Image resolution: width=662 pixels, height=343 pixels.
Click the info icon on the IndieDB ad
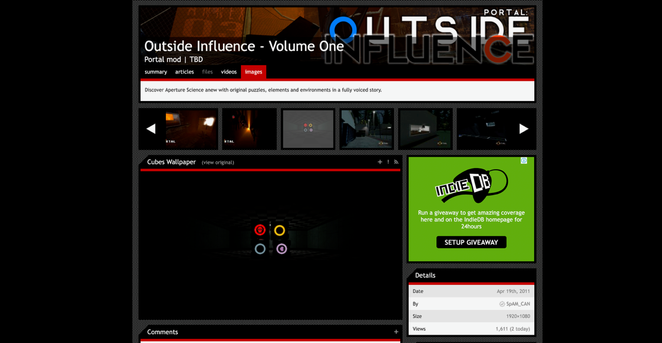(x=523, y=160)
